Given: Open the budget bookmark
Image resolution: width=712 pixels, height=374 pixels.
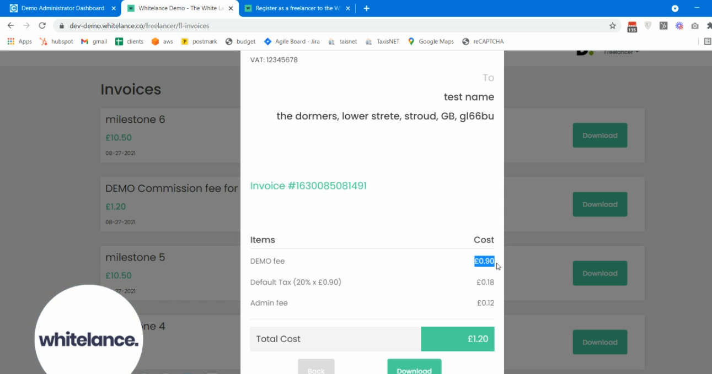Looking at the screenshot, I should click(x=240, y=41).
